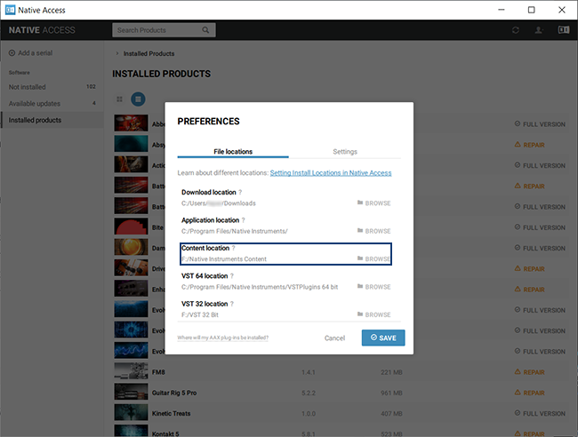This screenshot has height=437, width=578.
Task: Click the 961 MB size cell
Action: (x=391, y=393)
